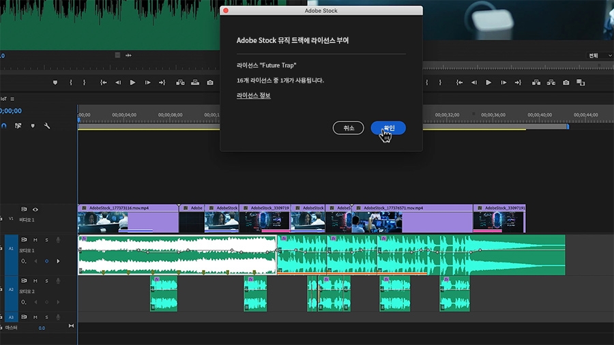Go to next keyframe on 오디오 1
The height and width of the screenshot is (345, 614).
(x=59, y=261)
